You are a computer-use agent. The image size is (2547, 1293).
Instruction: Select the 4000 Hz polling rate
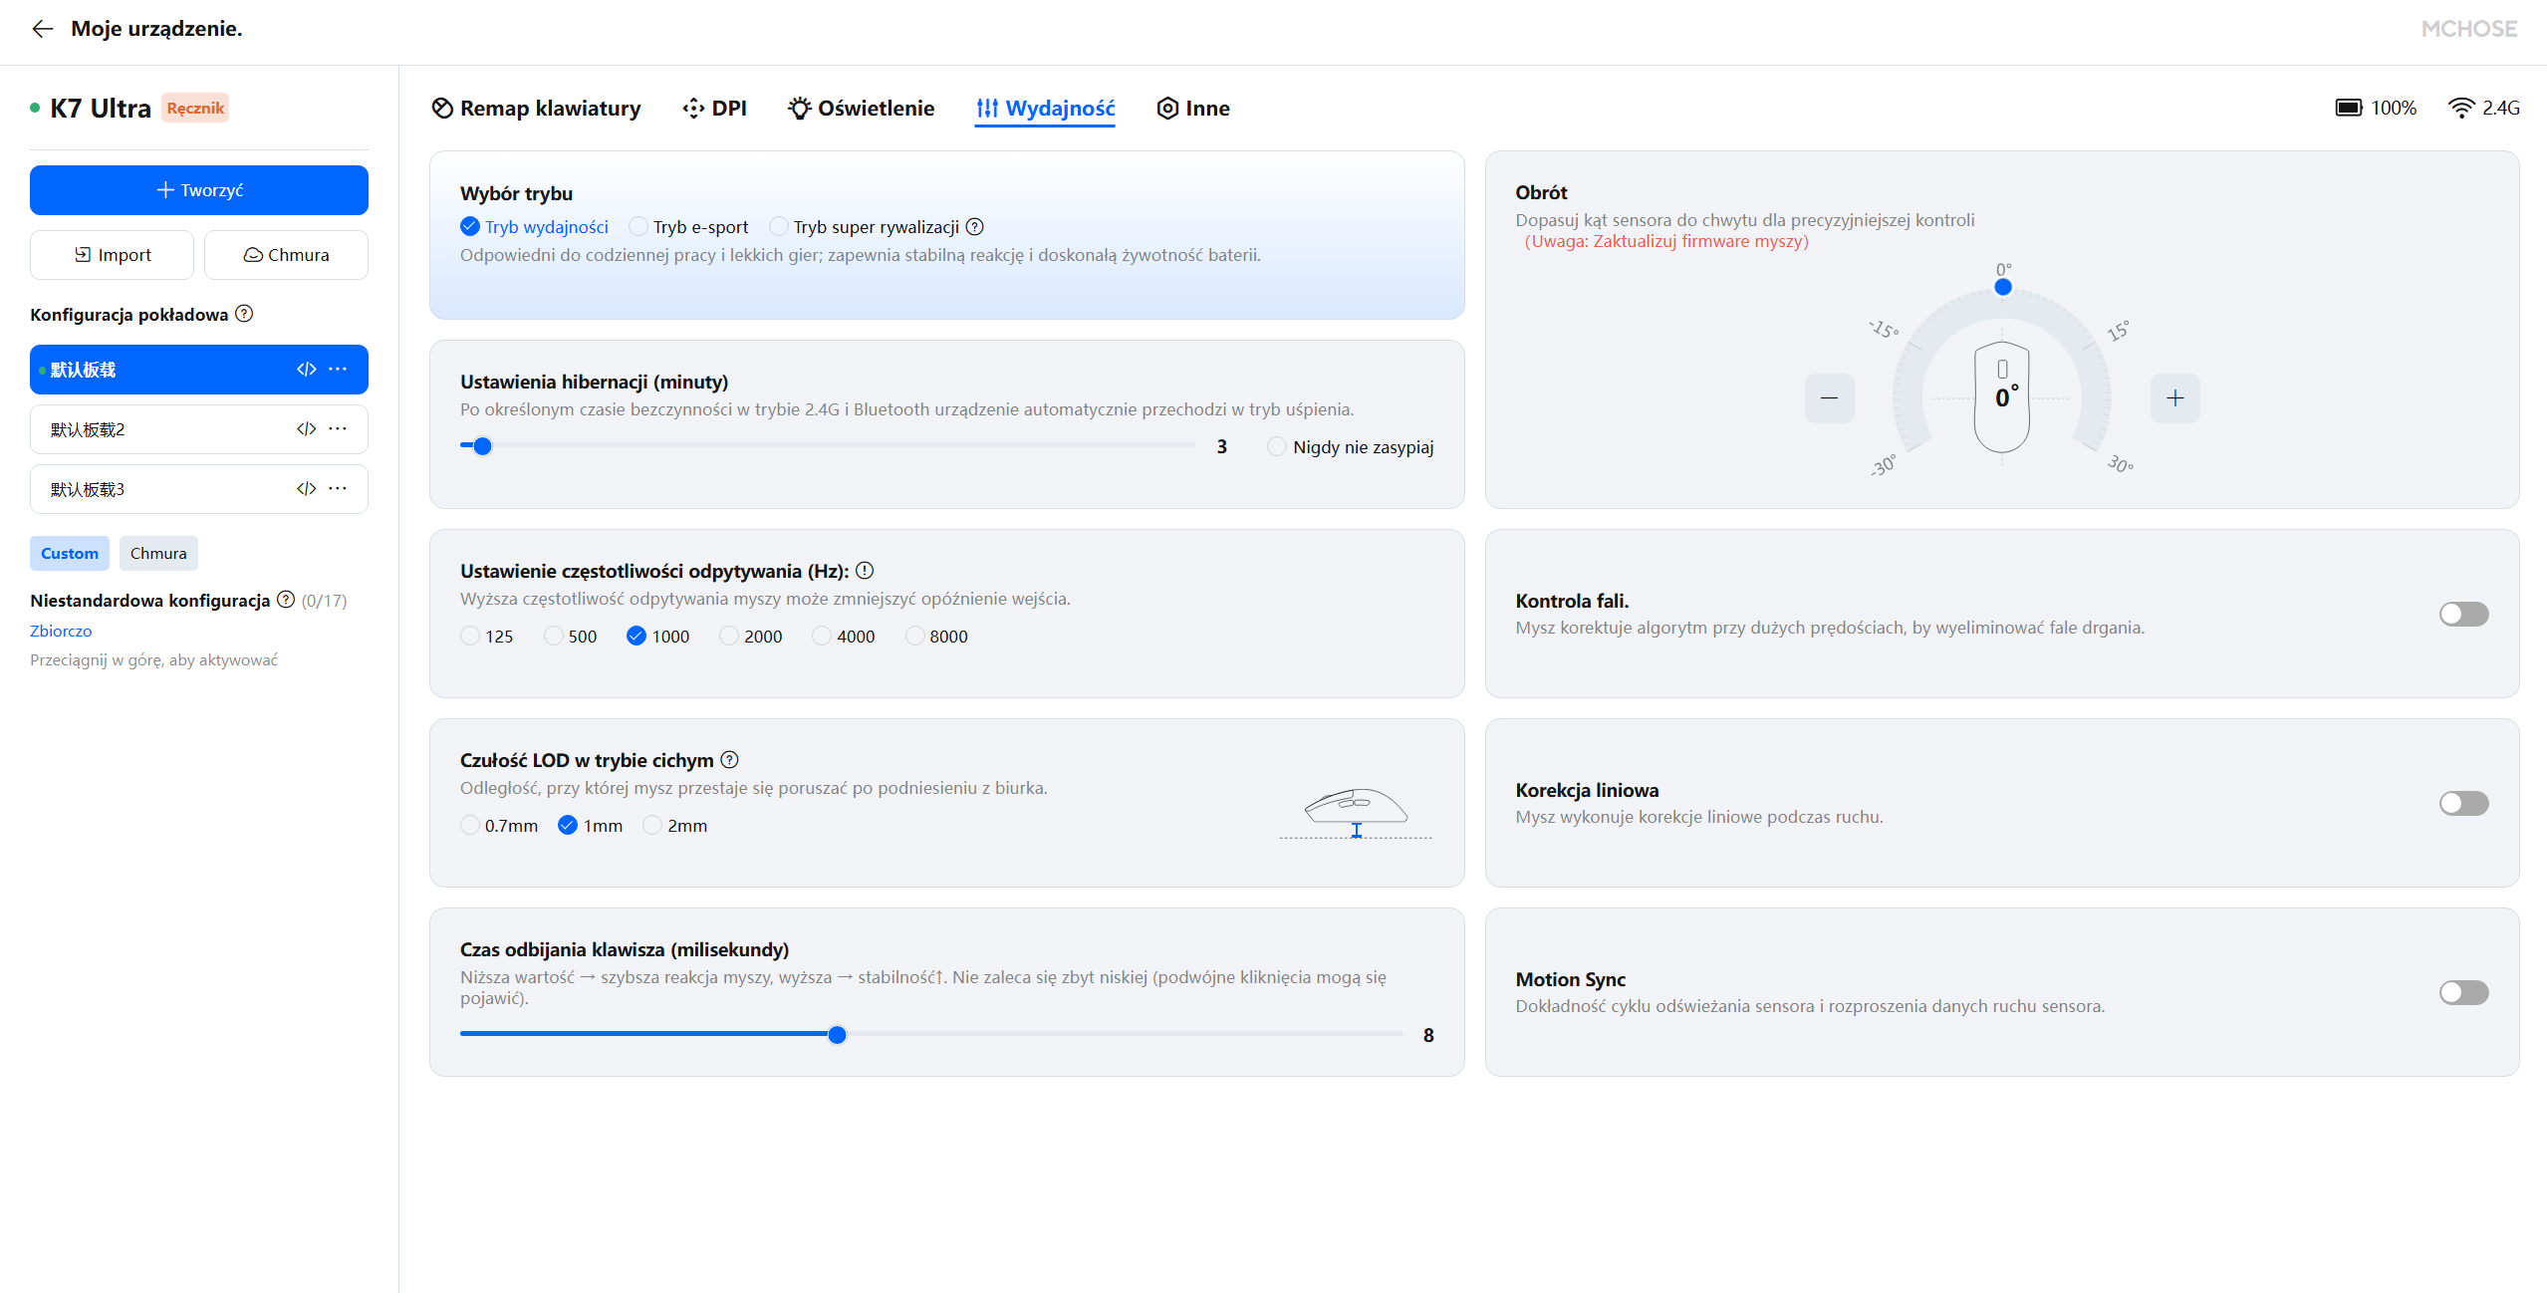(822, 637)
